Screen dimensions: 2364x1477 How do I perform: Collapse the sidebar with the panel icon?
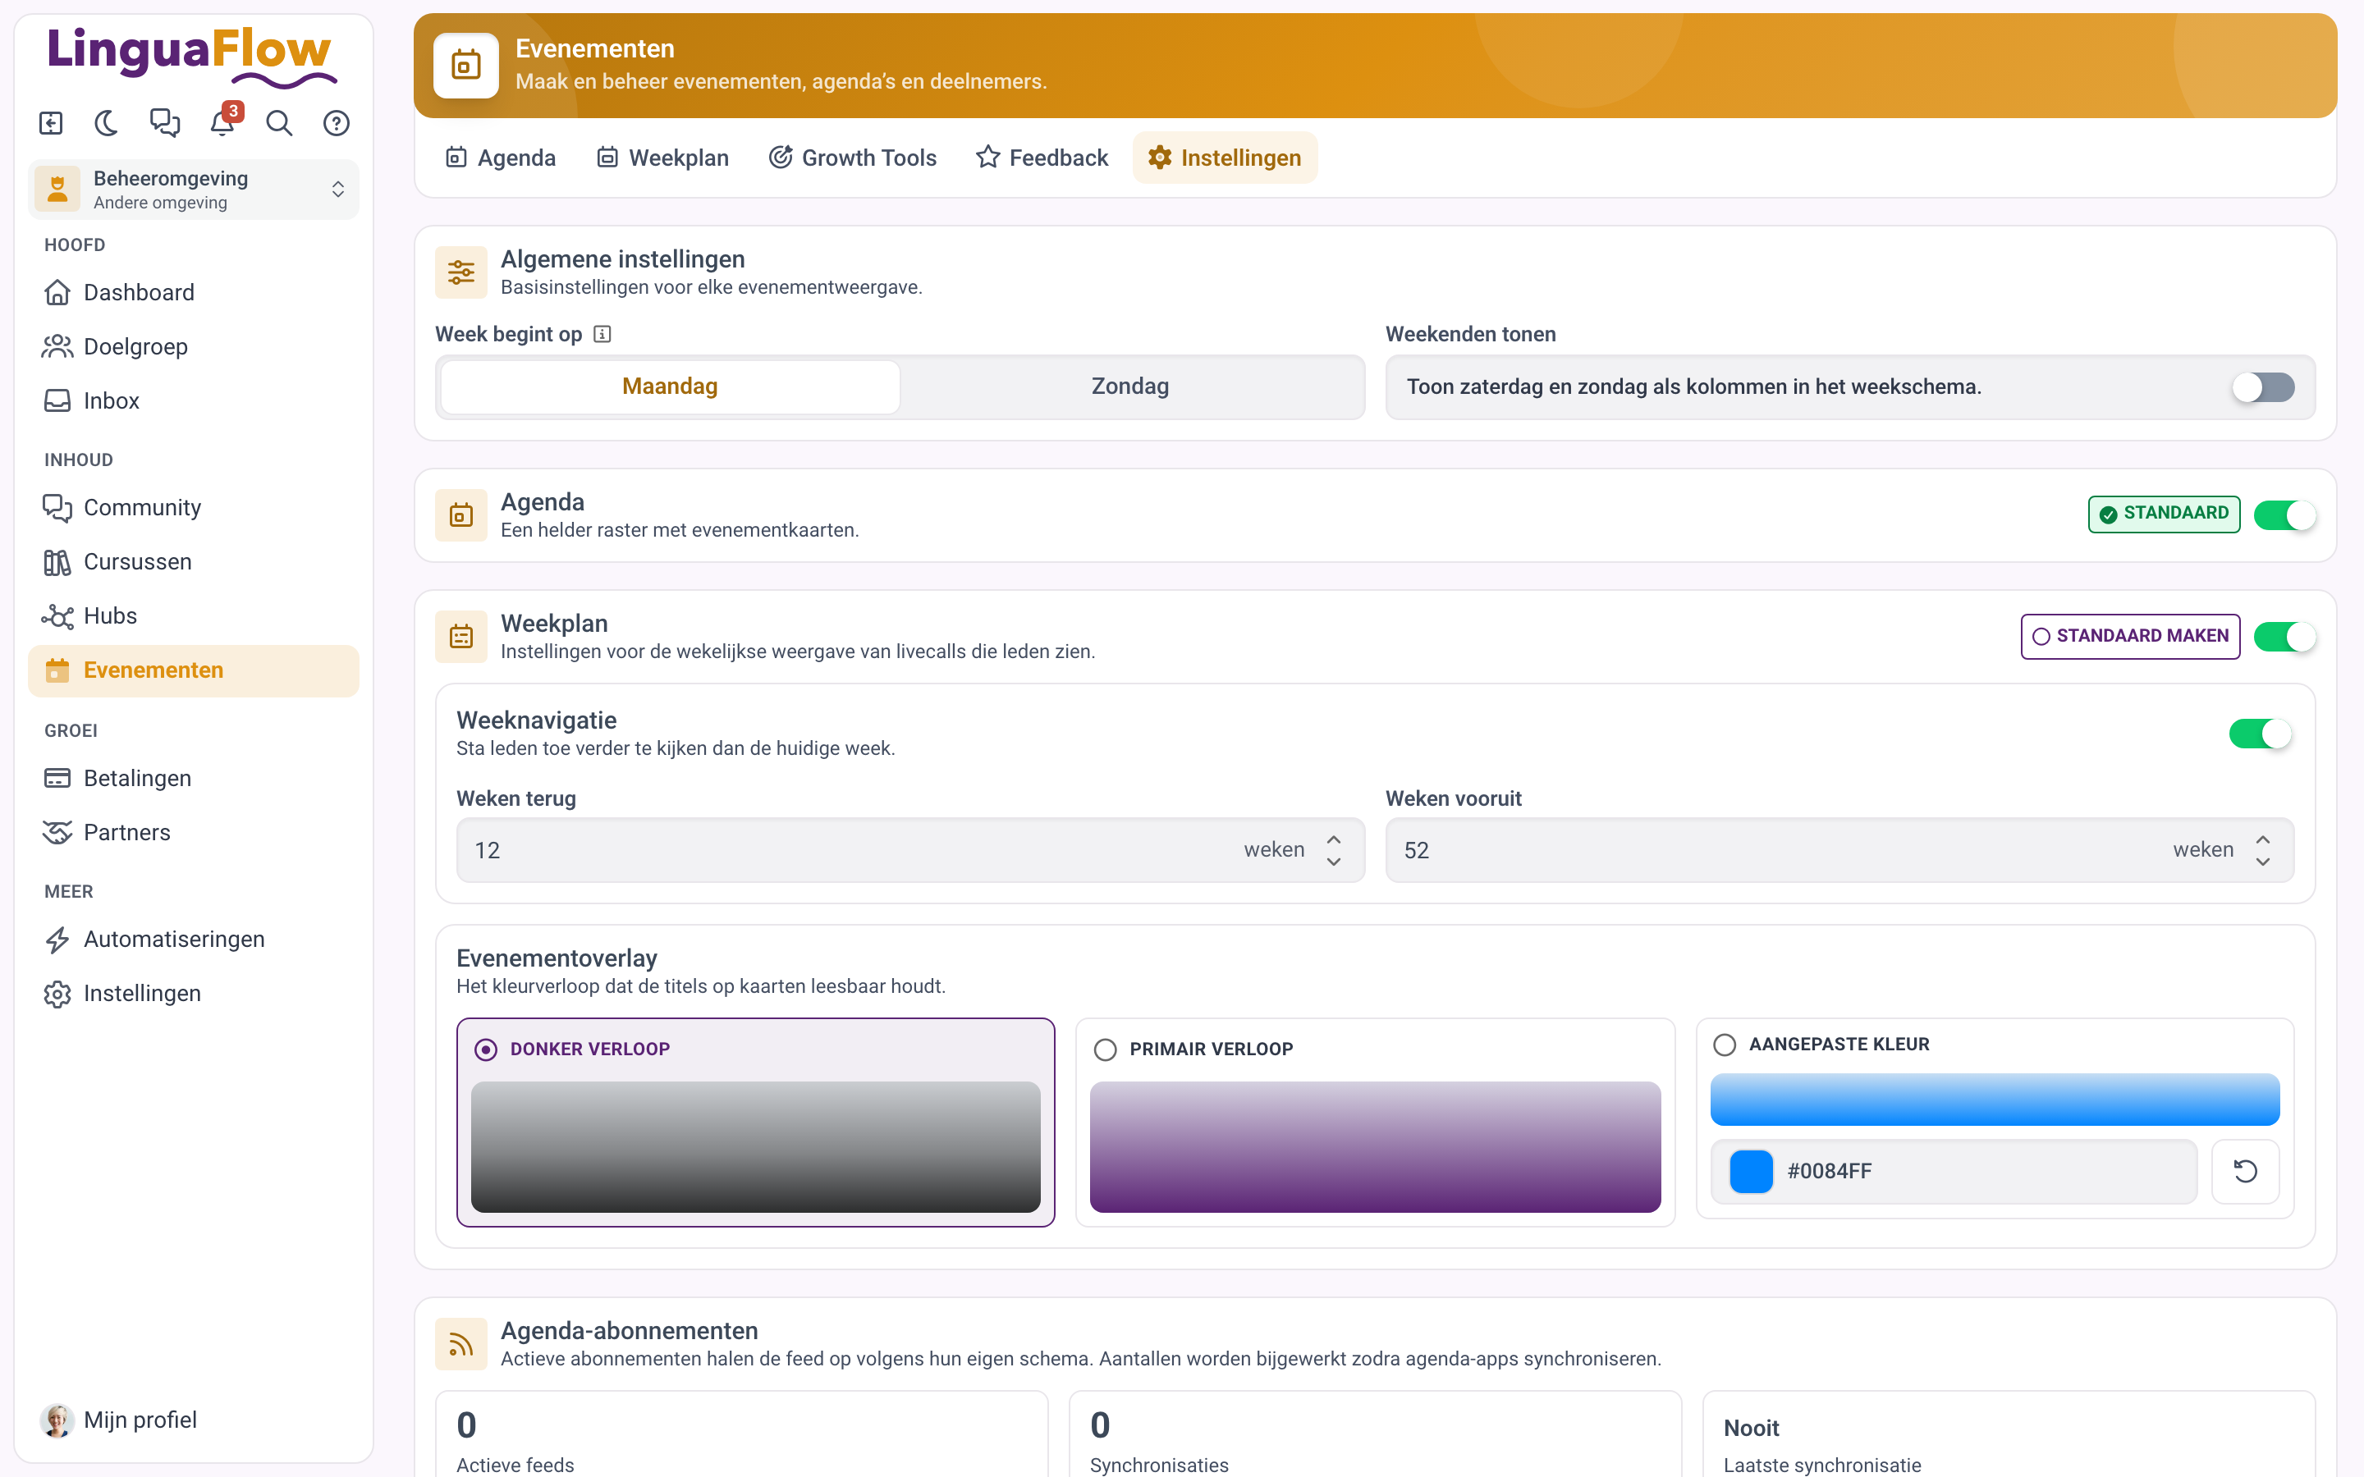(x=51, y=123)
